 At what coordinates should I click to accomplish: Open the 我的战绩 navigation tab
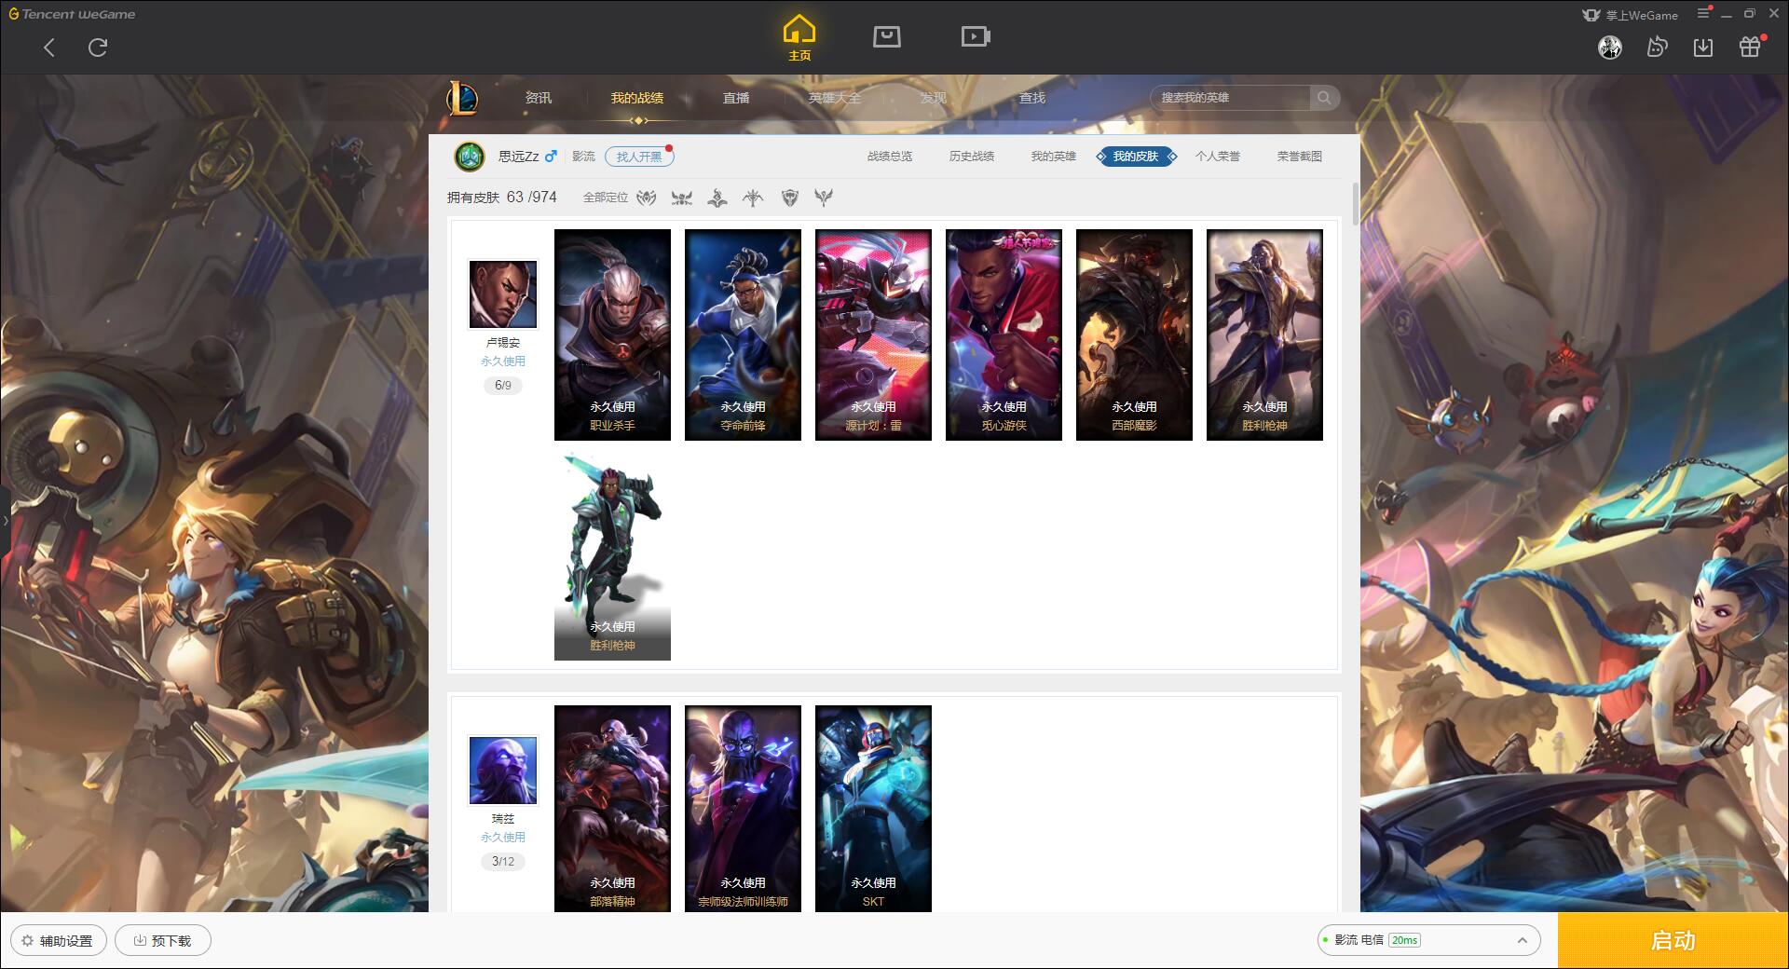pyautogui.click(x=637, y=98)
